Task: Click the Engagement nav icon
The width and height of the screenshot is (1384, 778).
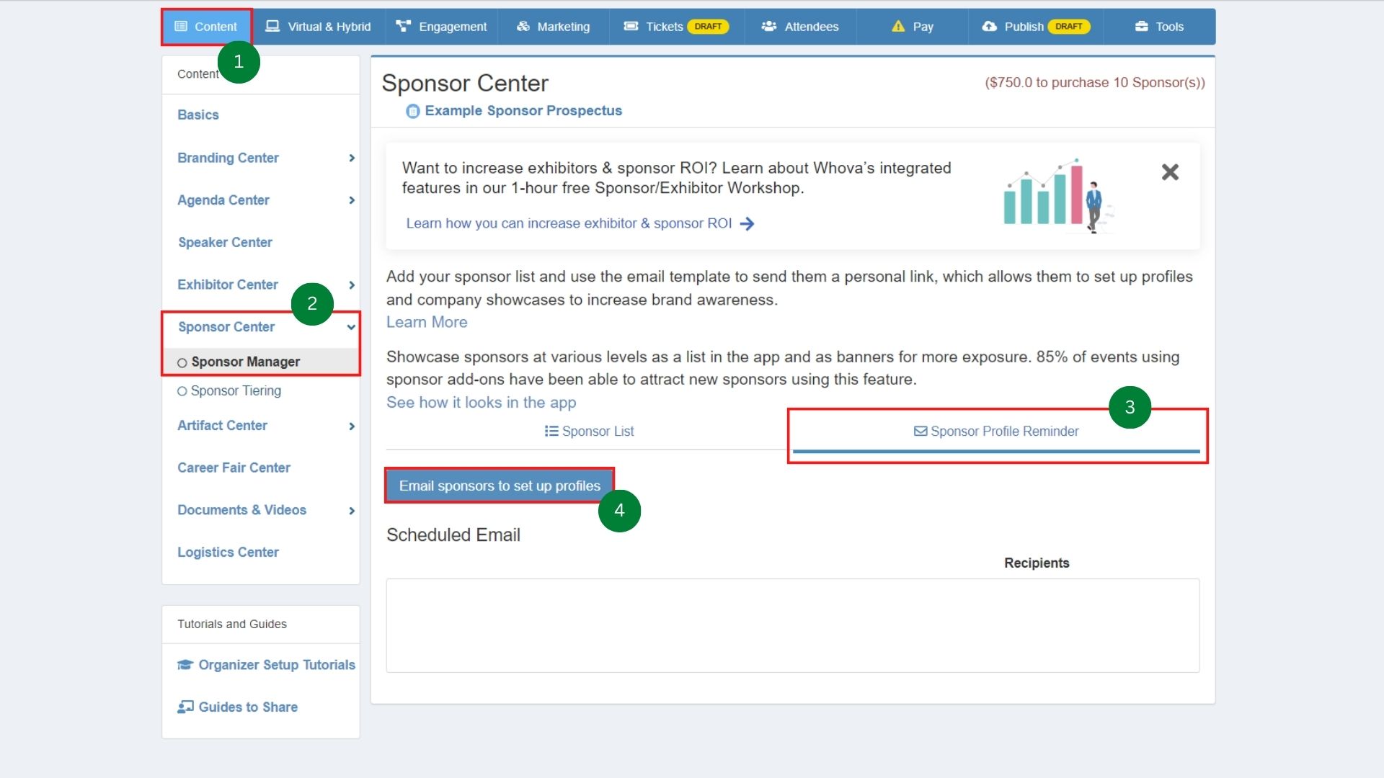Action: (x=403, y=27)
